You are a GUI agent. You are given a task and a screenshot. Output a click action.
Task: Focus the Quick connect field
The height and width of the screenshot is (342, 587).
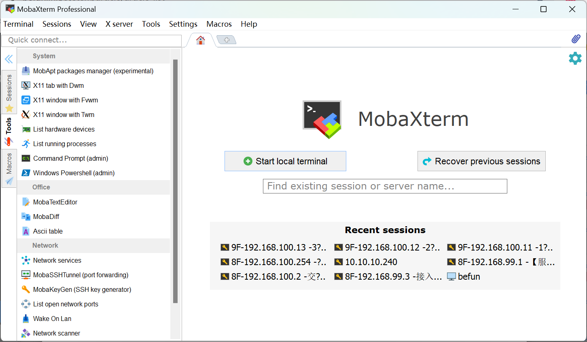(91, 40)
